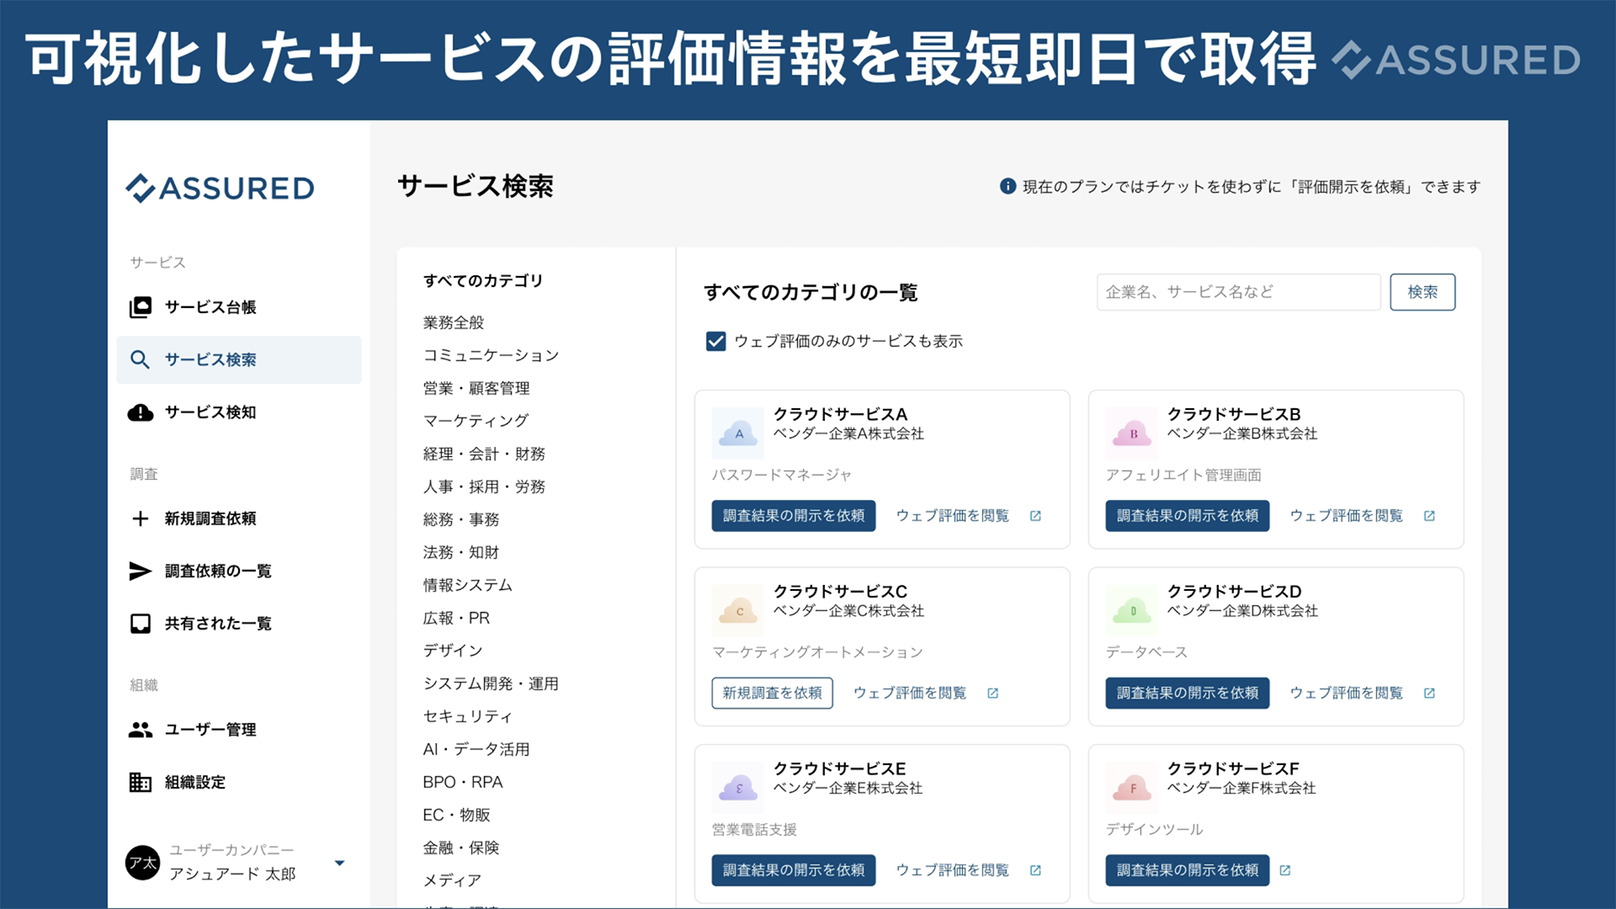Image resolution: width=1616 pixels, height=909 pixels.
Task: Click the info icon beside the plan notice
Action: click(1007, 186)
